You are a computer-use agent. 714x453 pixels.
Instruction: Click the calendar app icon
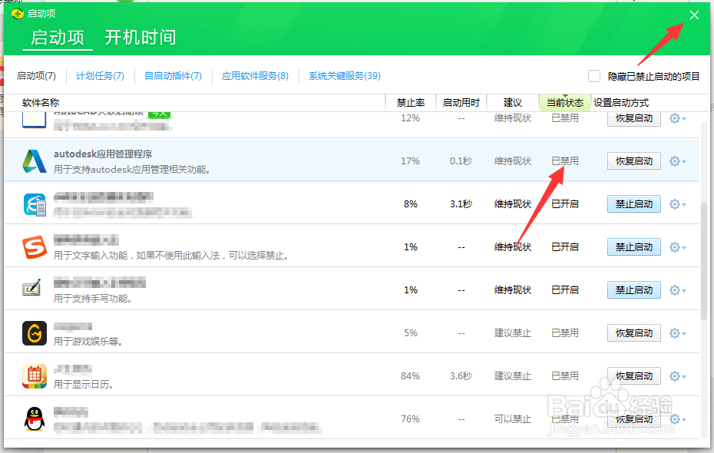(x=34, y=376)
